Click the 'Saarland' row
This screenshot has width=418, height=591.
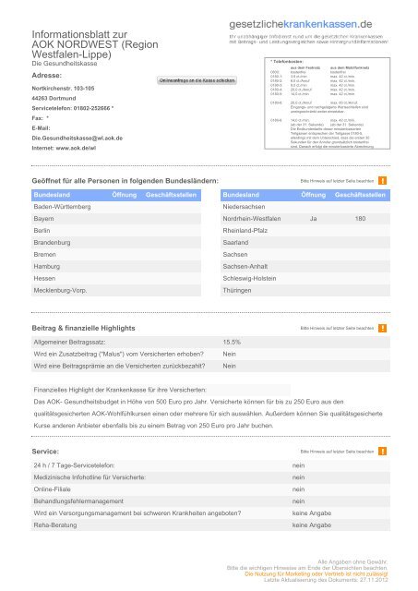(305, 242)
